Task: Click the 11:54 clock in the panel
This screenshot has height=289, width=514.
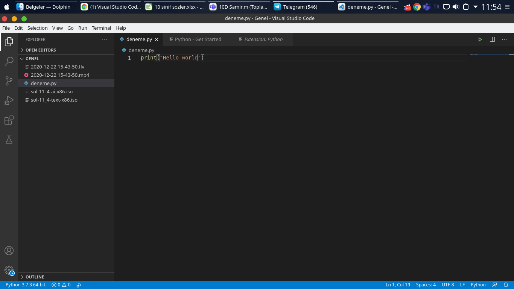Action: click(491, 7)
